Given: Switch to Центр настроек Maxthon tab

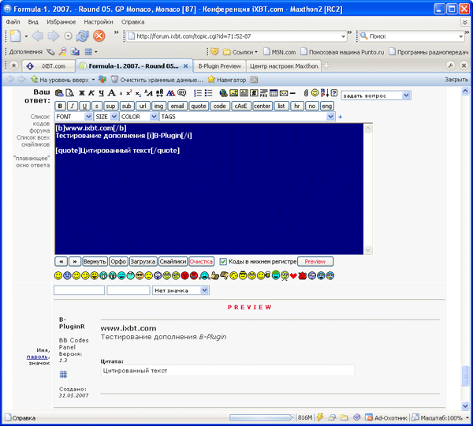Looking at the screenshot, I should 284,66.
